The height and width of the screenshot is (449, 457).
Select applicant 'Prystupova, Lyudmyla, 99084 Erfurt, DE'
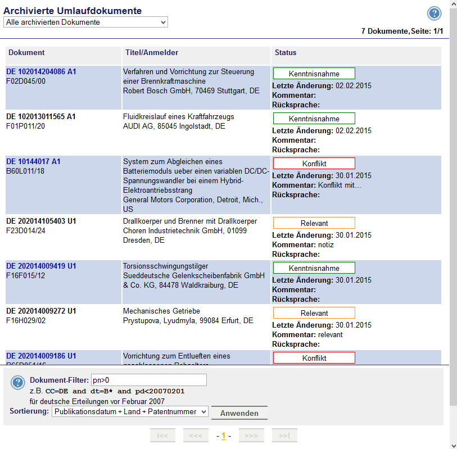(x=188, y=320)
